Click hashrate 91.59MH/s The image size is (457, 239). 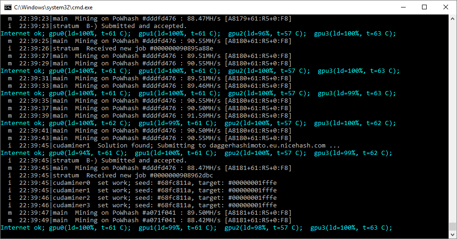pyautogui.click(x=204, y=116)
